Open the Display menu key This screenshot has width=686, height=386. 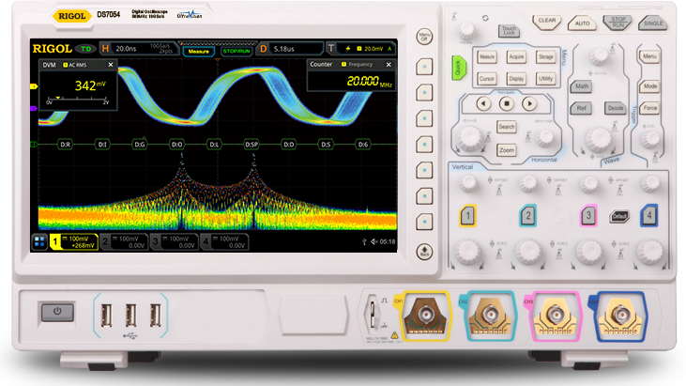click(516, 79)
